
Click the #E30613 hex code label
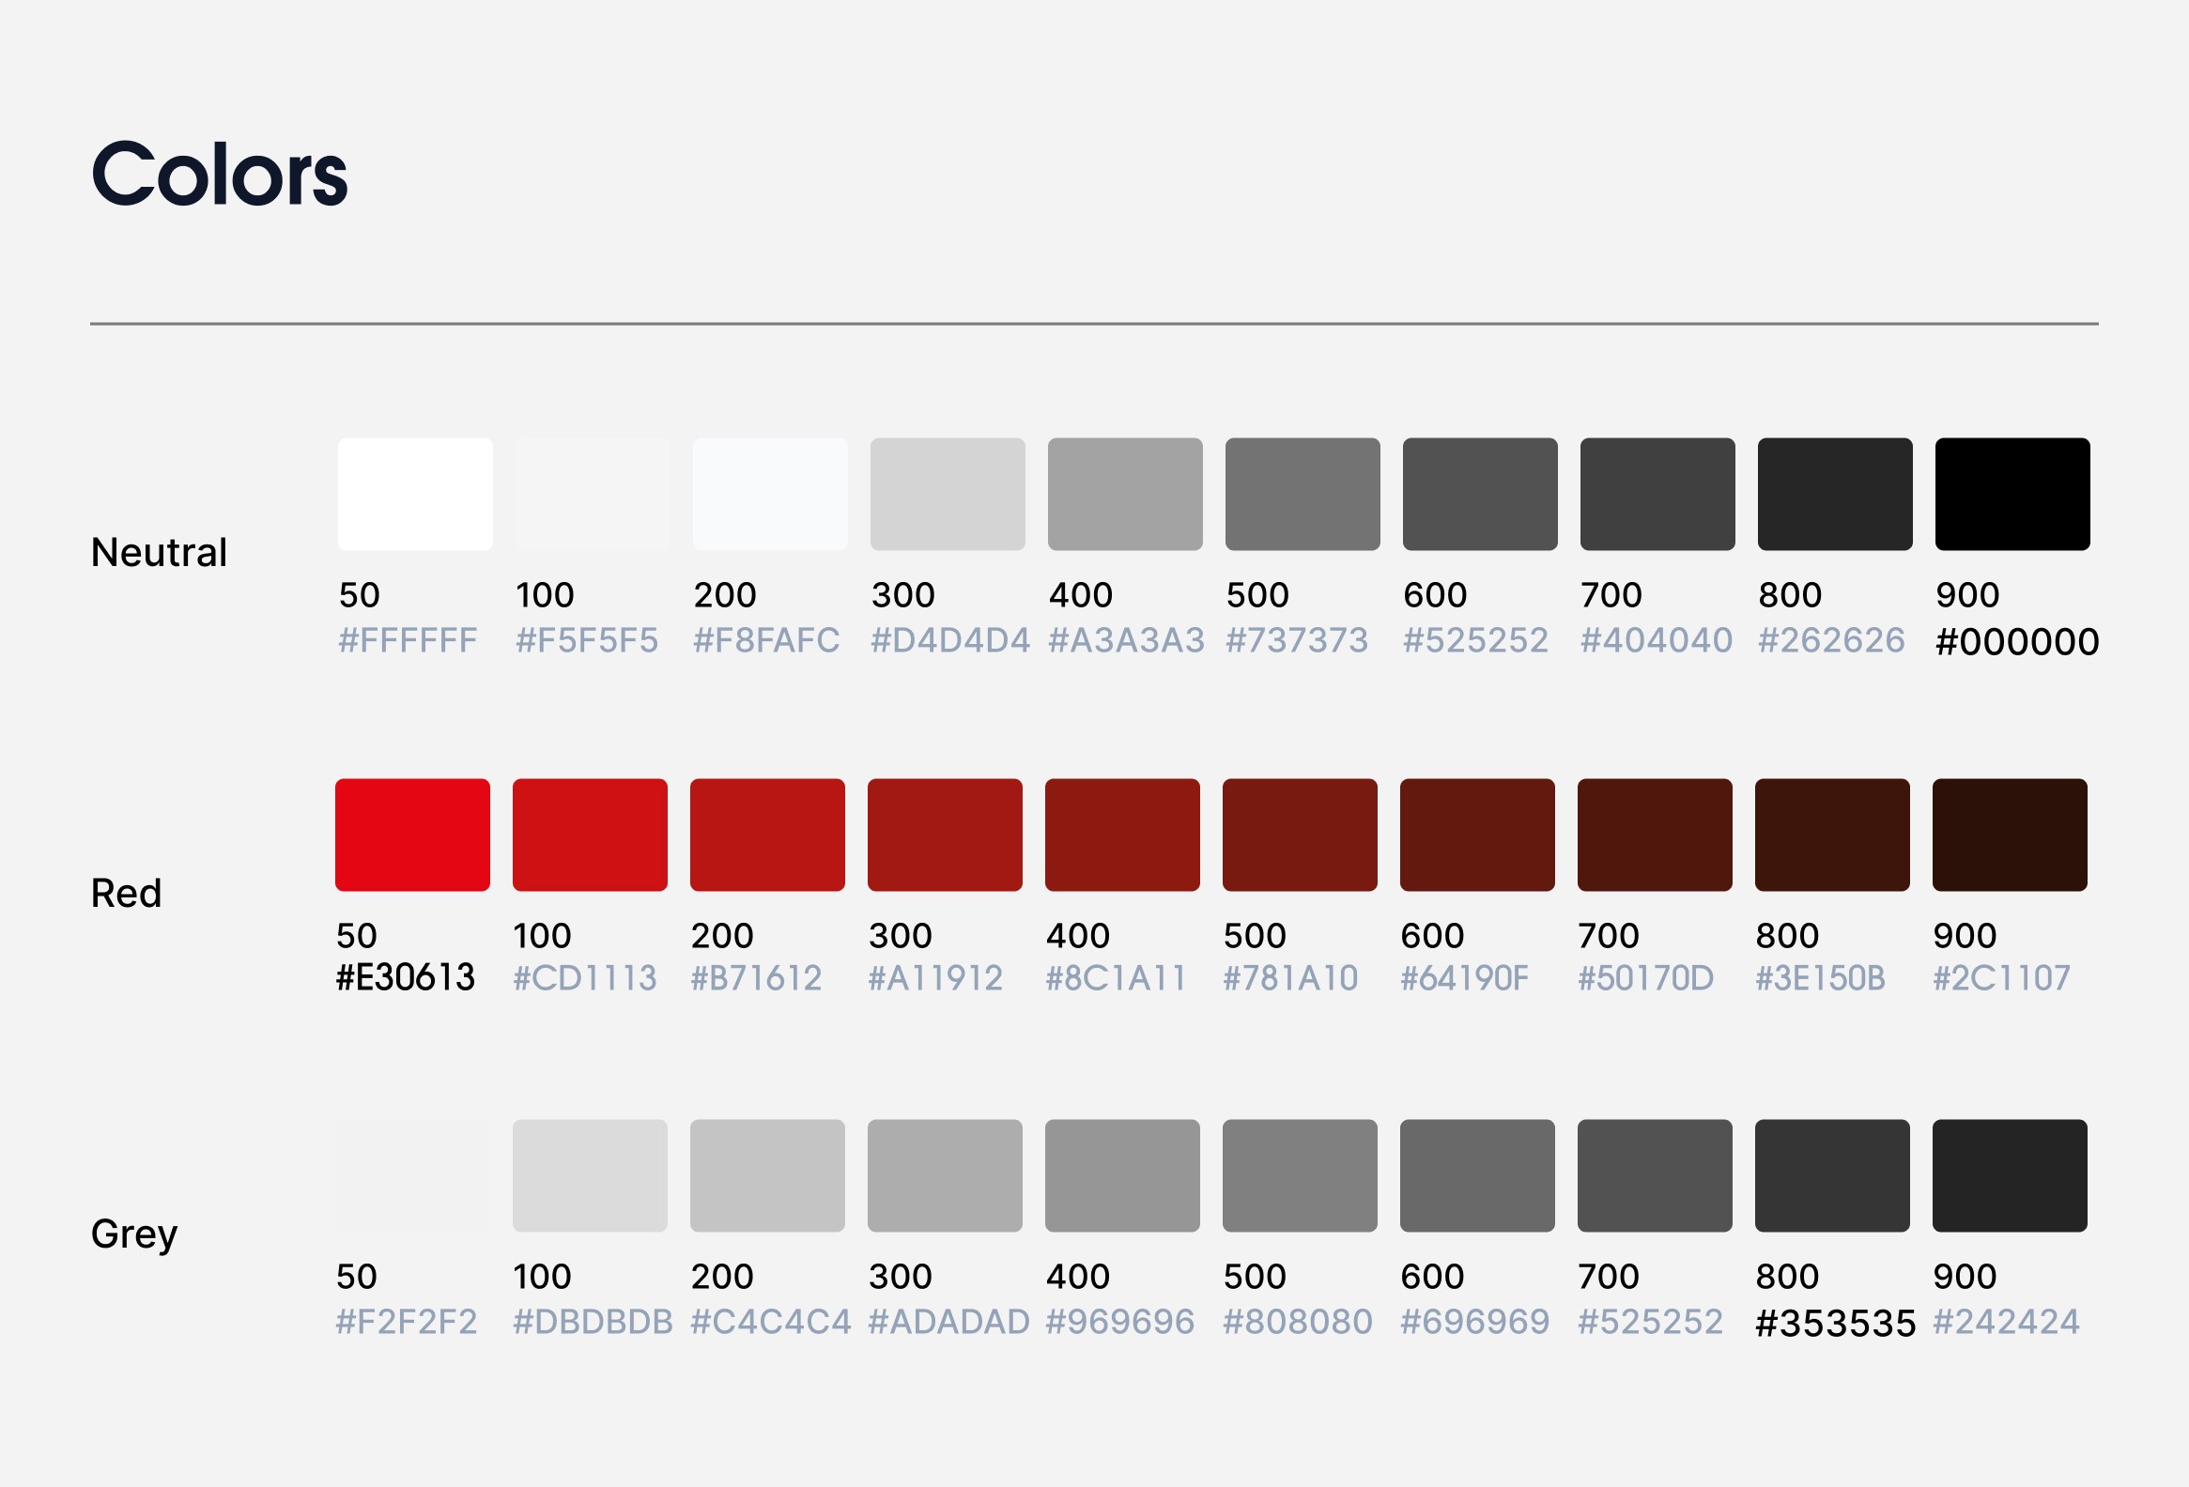point(405,977)
